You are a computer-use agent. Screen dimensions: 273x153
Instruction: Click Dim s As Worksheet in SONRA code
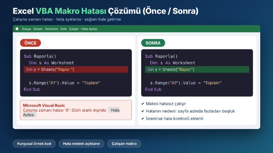tap(173, 63)
